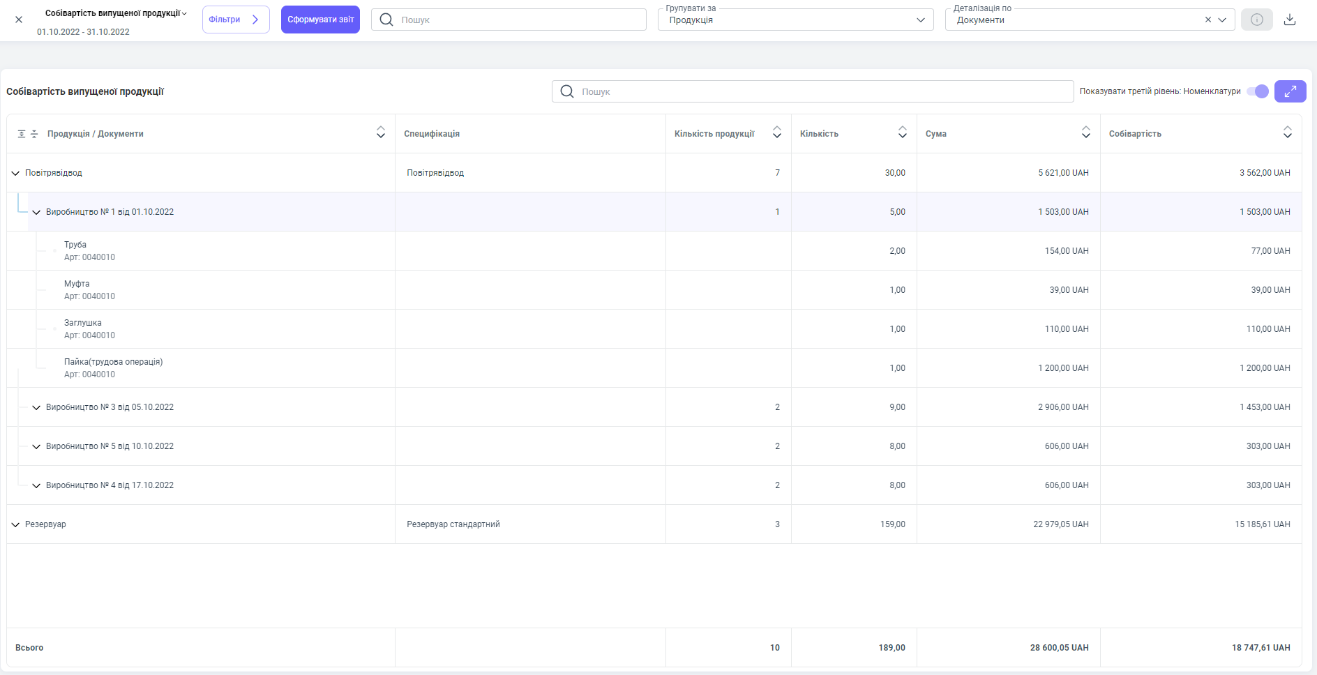Click the download report icon
Image resolution: width=1317 pixels, height=675 pixels.
(x=1290, y=20)
